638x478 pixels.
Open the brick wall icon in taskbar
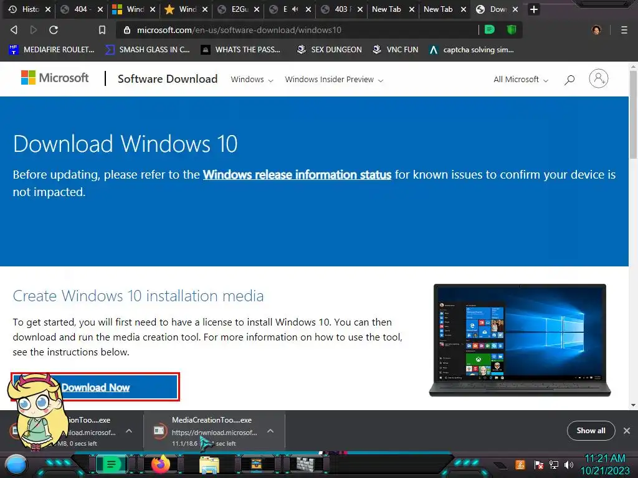305,464
